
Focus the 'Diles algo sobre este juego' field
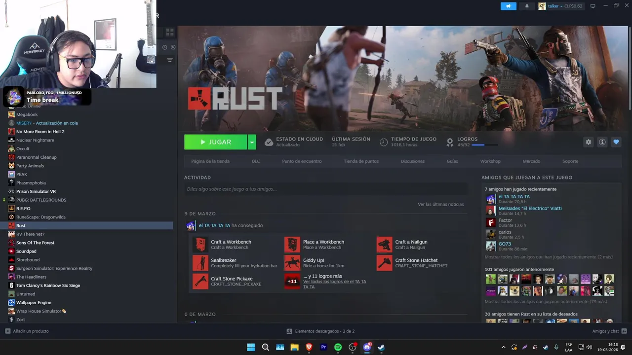[325, 189]
